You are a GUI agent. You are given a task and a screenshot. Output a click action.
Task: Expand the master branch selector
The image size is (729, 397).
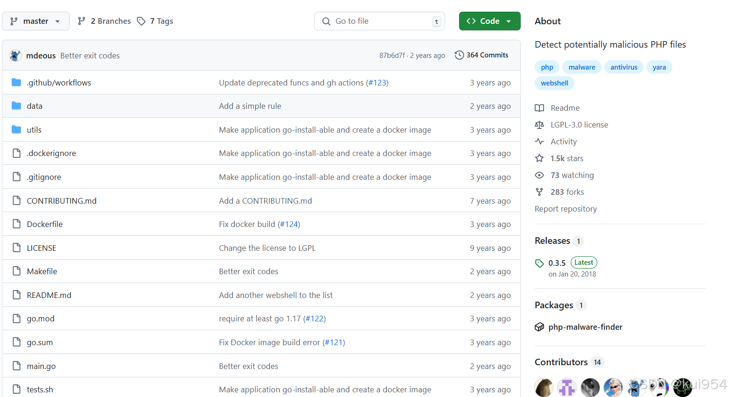pyautogui.click(x=35, y=21)
